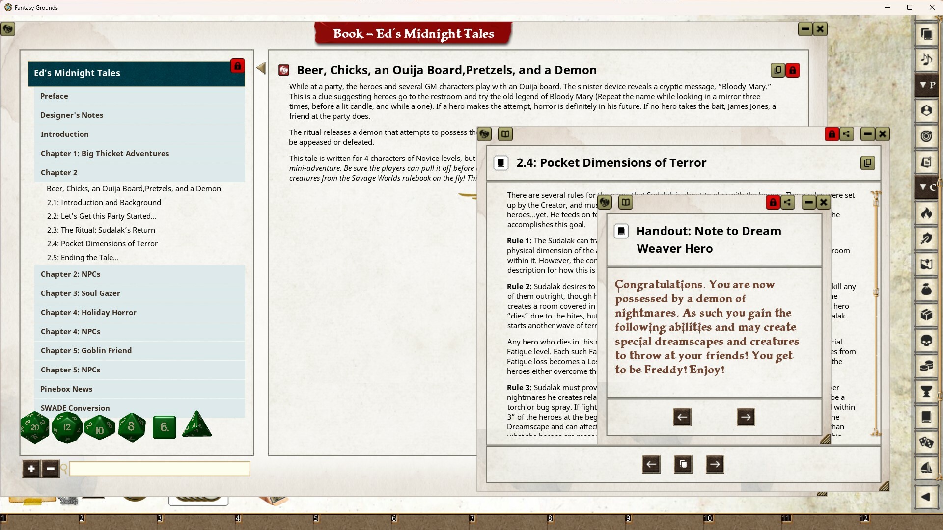
Task: Open the sound effects music-note icon in sidebar
Action: coord(925,60)
